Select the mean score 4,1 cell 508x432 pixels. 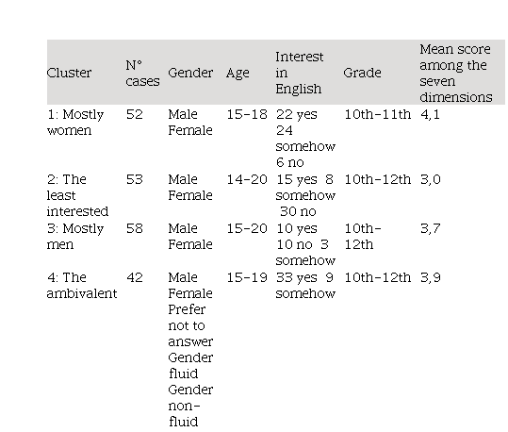pos(430,114)
